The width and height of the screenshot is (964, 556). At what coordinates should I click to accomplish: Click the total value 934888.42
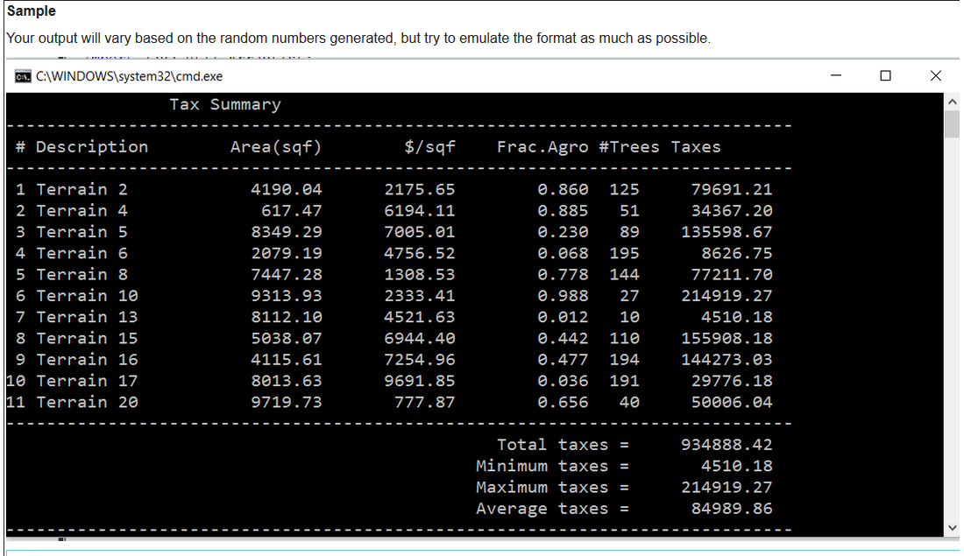point(727,445)
